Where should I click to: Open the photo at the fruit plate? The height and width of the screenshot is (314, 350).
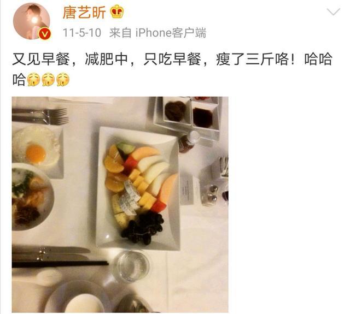click(x=138, y=188)
